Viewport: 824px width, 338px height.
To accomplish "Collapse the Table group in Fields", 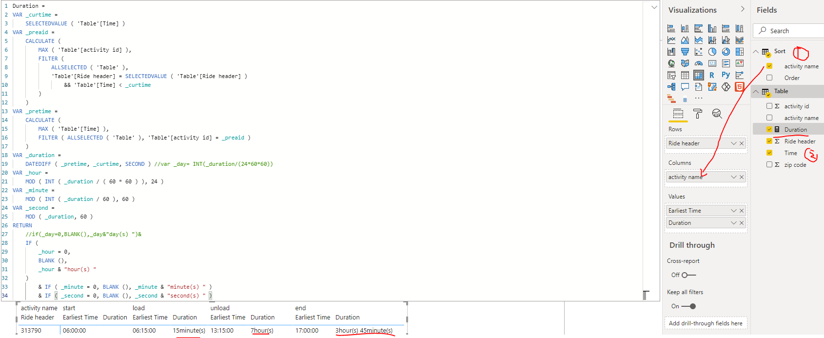I will pos(756,91).
